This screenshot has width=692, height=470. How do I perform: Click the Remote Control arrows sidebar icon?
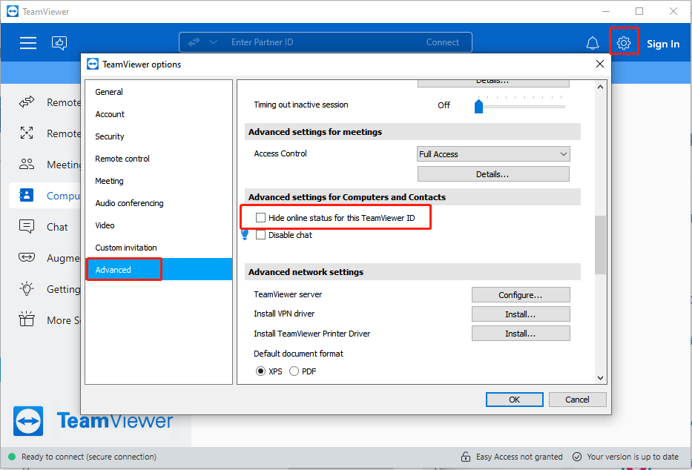pyautogui.click(x=27, y=102)
